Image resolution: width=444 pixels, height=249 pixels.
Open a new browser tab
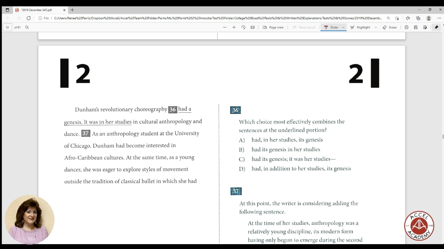tap(72, 10)
